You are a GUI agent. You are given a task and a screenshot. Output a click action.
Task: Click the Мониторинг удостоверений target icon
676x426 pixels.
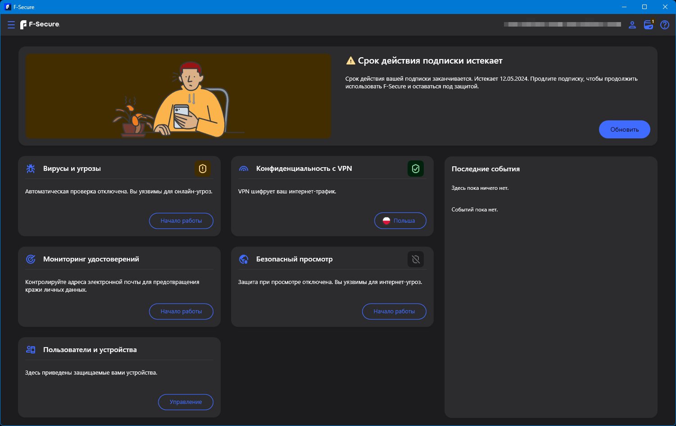[31, 259]
